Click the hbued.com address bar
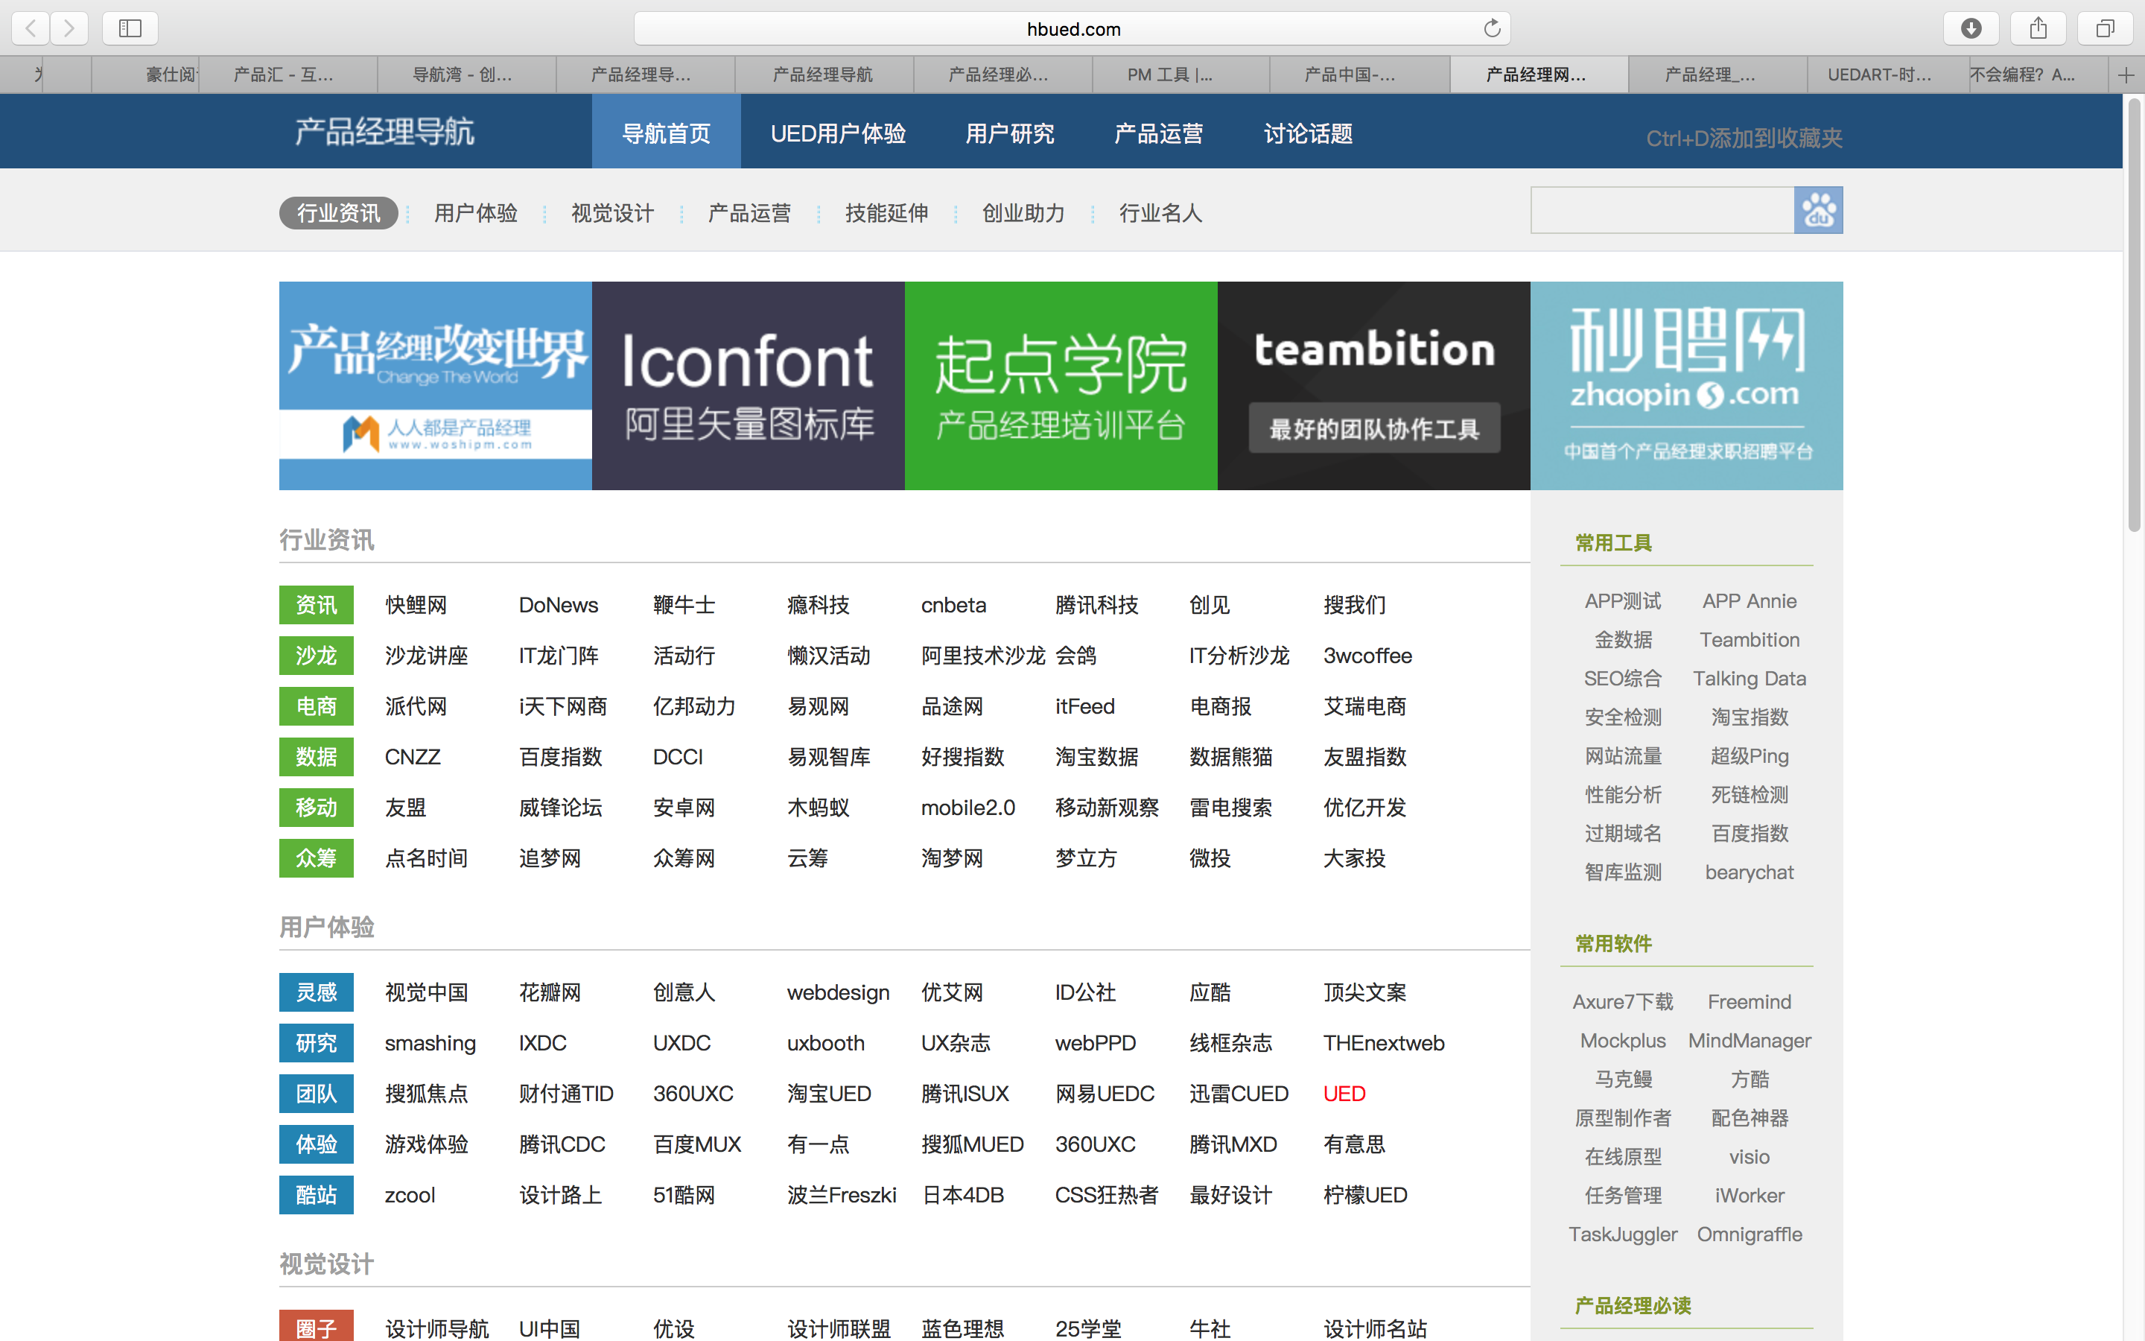The width and height of the screenshot is (2145, 1341). pos(1072,28)
